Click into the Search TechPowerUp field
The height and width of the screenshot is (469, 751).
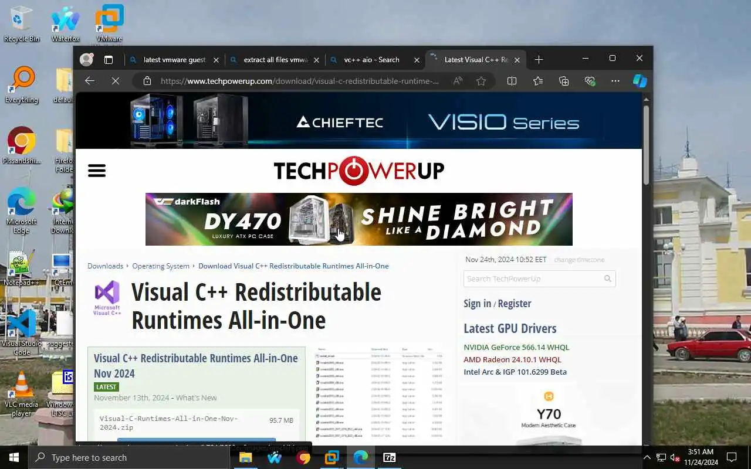pyautogui.click(x=533, y=278)
